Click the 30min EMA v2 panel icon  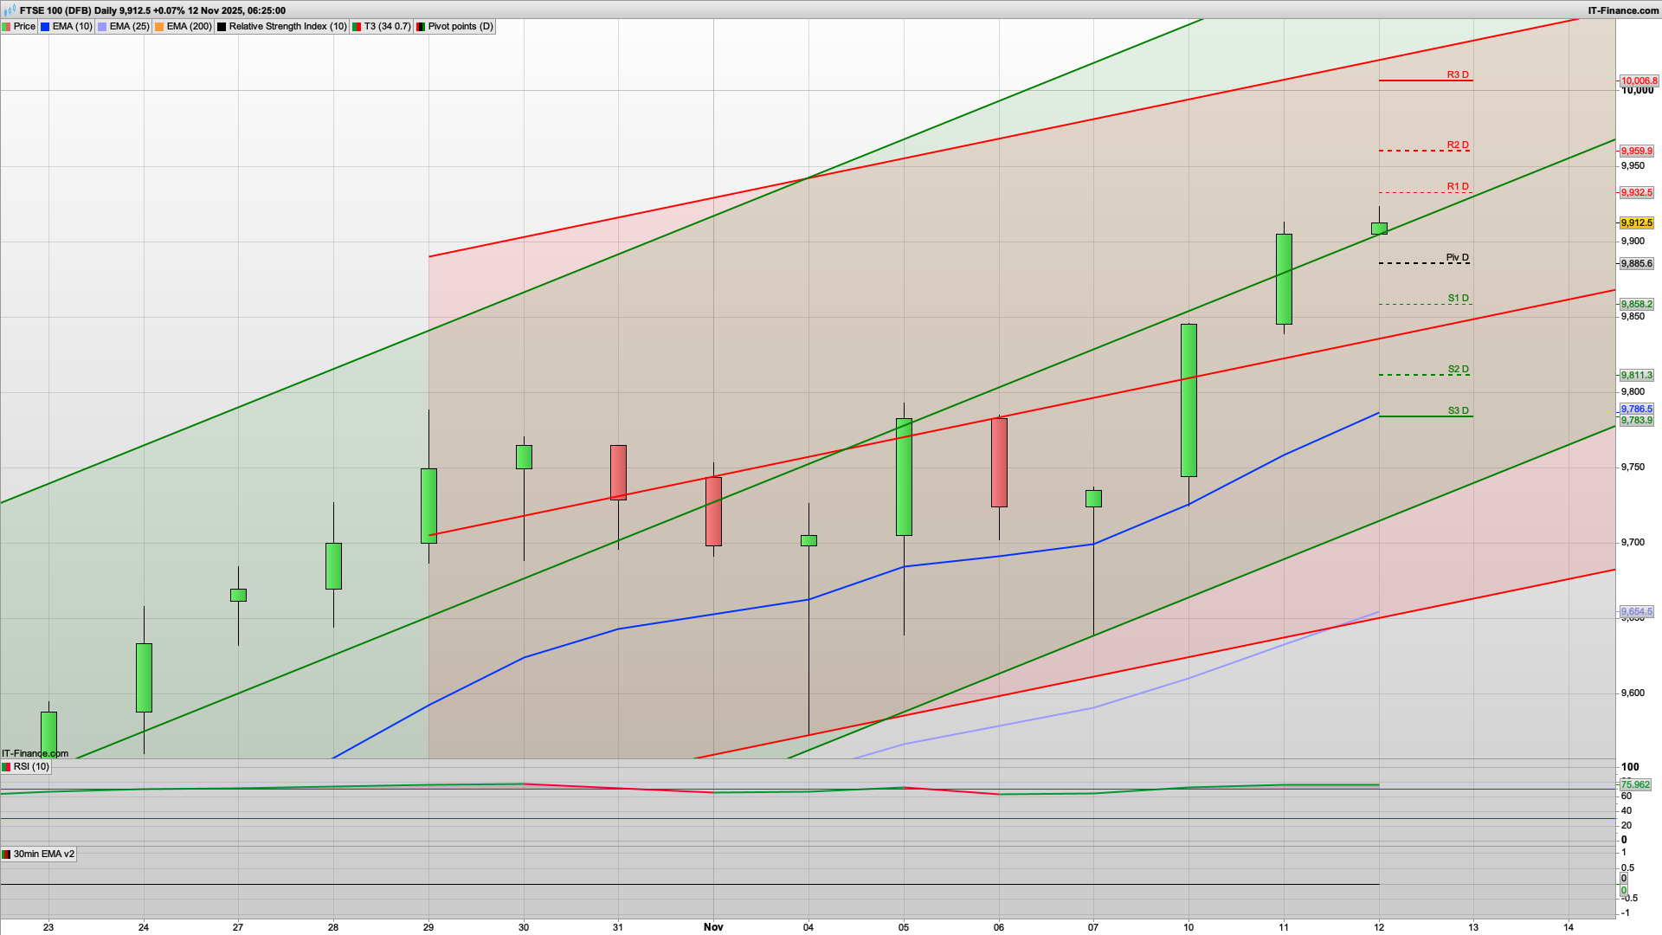pyautogui.click(x=6, y=854)
